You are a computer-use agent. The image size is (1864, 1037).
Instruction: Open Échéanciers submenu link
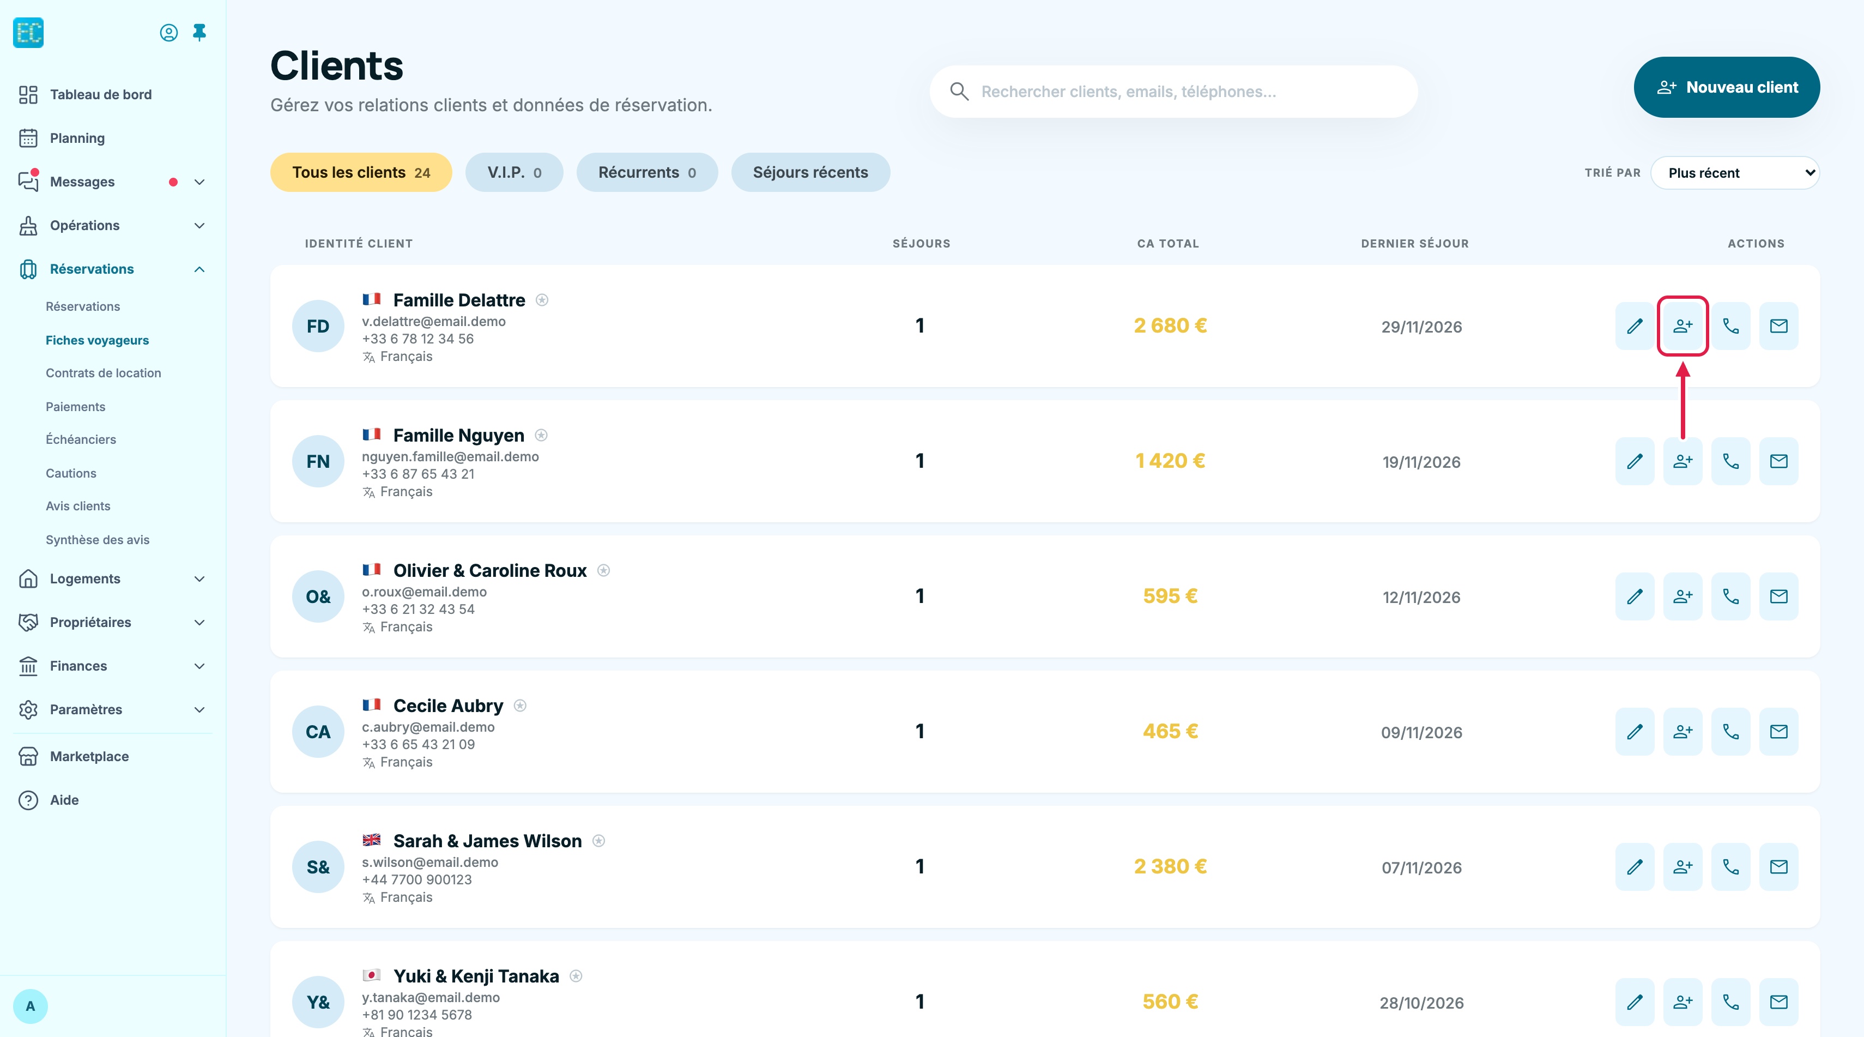pos(81,439)
